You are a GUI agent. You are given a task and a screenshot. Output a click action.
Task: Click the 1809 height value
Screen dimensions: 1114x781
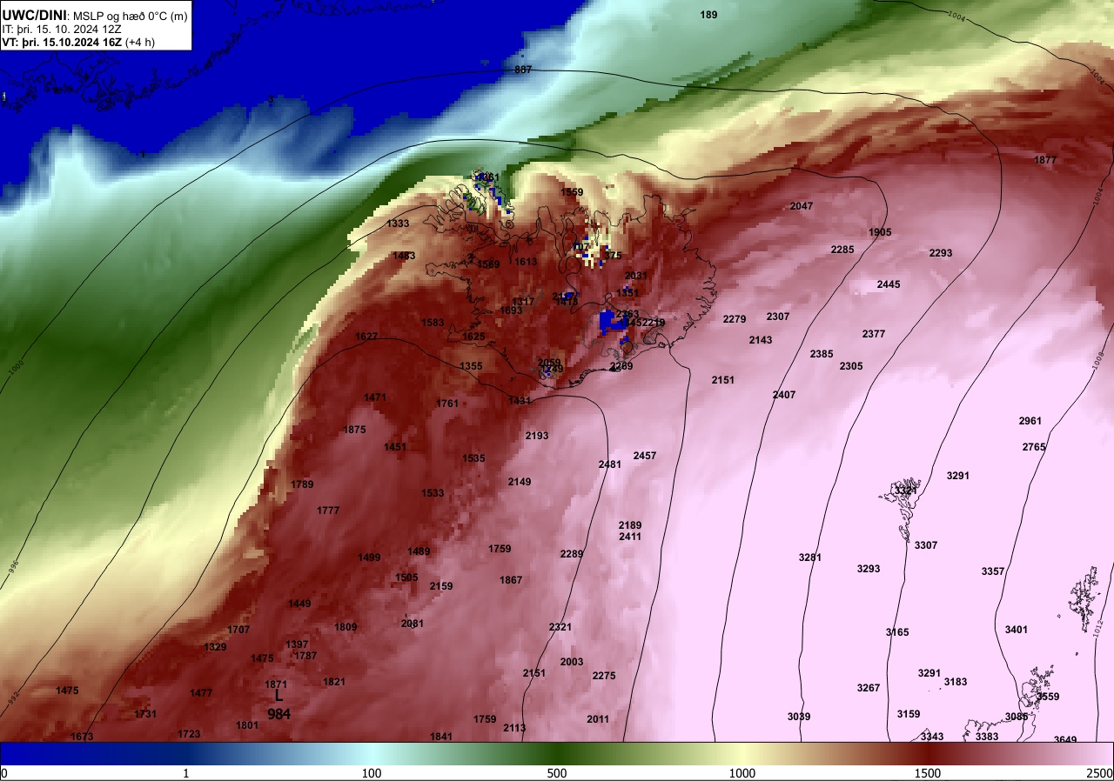click(x=346, y=627)
